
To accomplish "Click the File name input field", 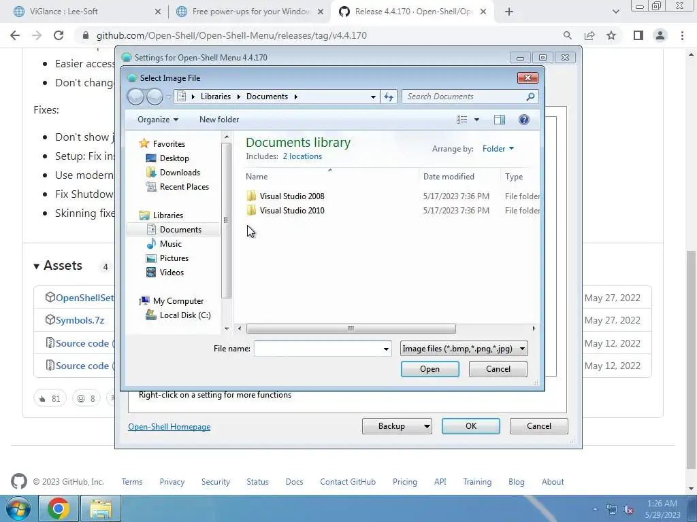I will [x=317, y=349].
